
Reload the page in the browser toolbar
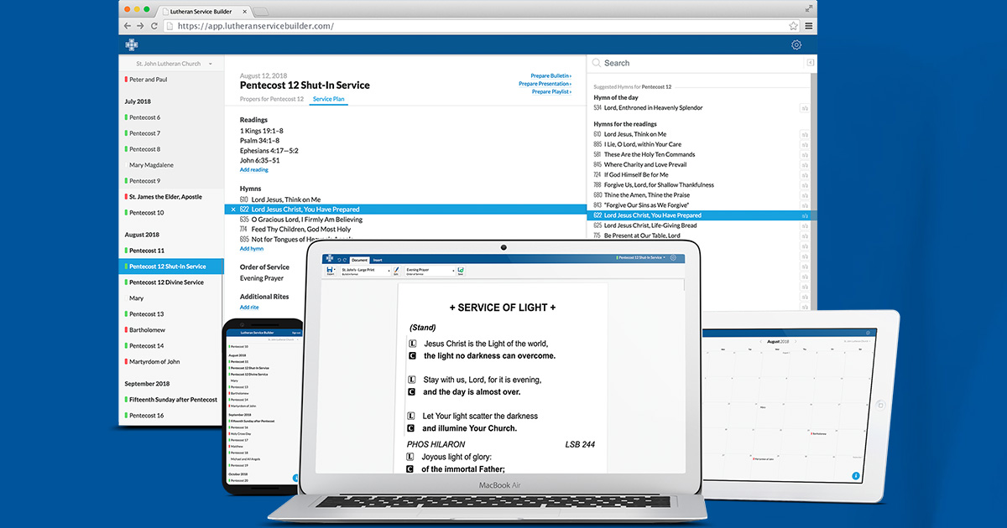click(154, 26)
